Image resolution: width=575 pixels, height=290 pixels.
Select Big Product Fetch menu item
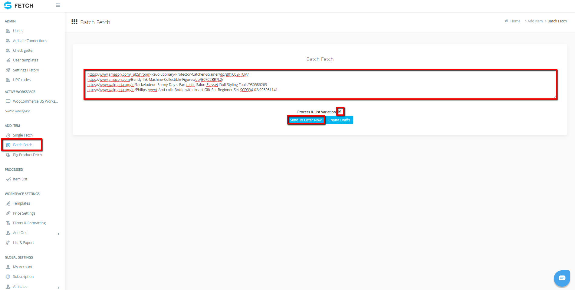click(x=27, y=155)
